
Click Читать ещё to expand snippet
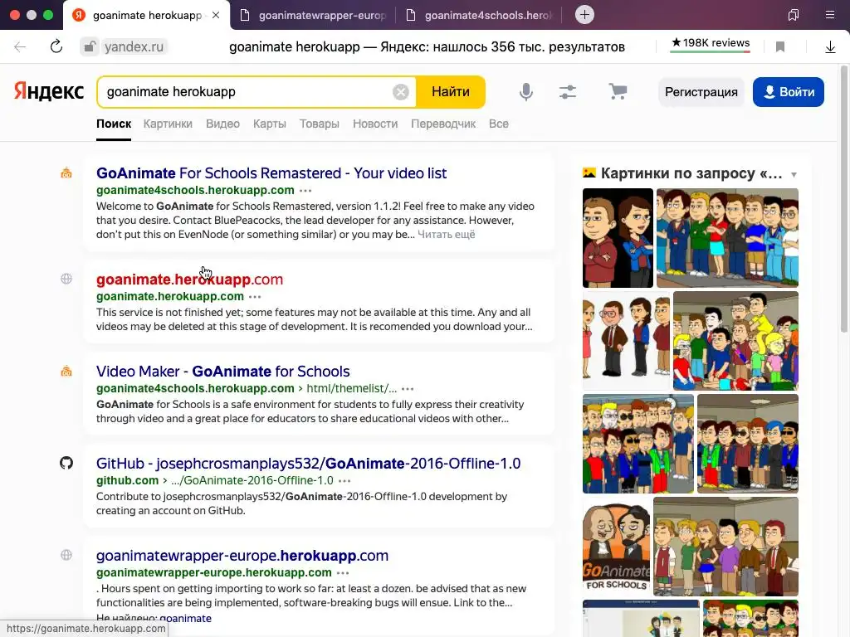[446, 235]
